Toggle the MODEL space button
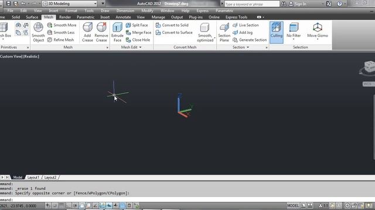This screenshot has height=210, width=375. tap(293, 205)
